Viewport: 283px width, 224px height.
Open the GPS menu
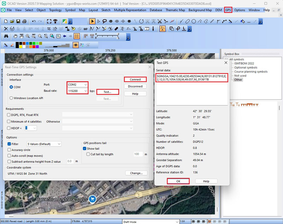(x=228, y=10)
